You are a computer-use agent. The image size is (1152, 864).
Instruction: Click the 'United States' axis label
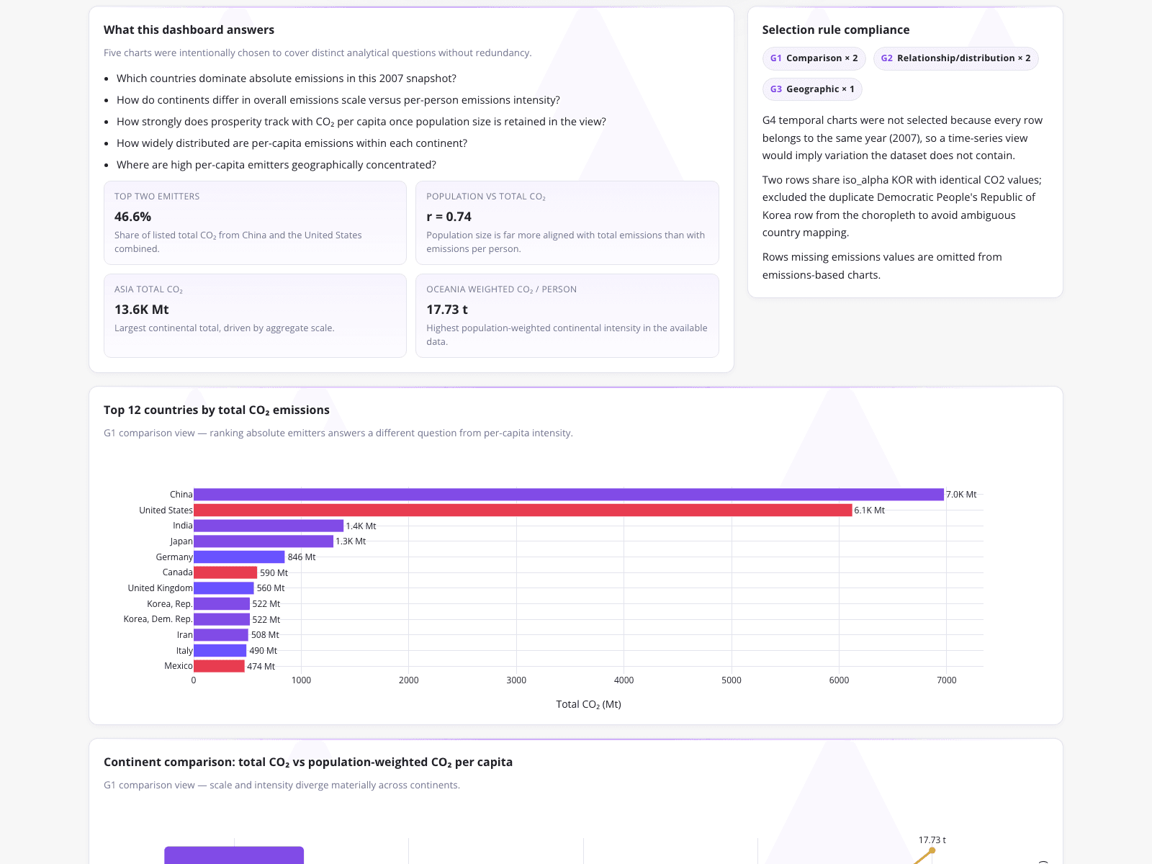pos(166,510)
